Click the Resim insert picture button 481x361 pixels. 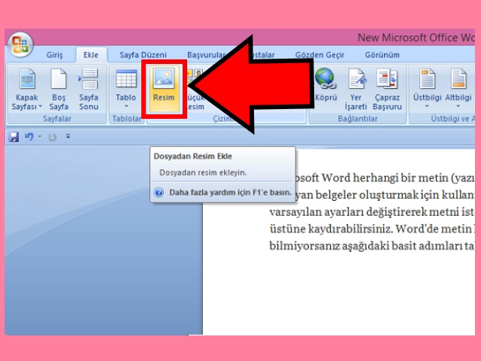(164, 89)
